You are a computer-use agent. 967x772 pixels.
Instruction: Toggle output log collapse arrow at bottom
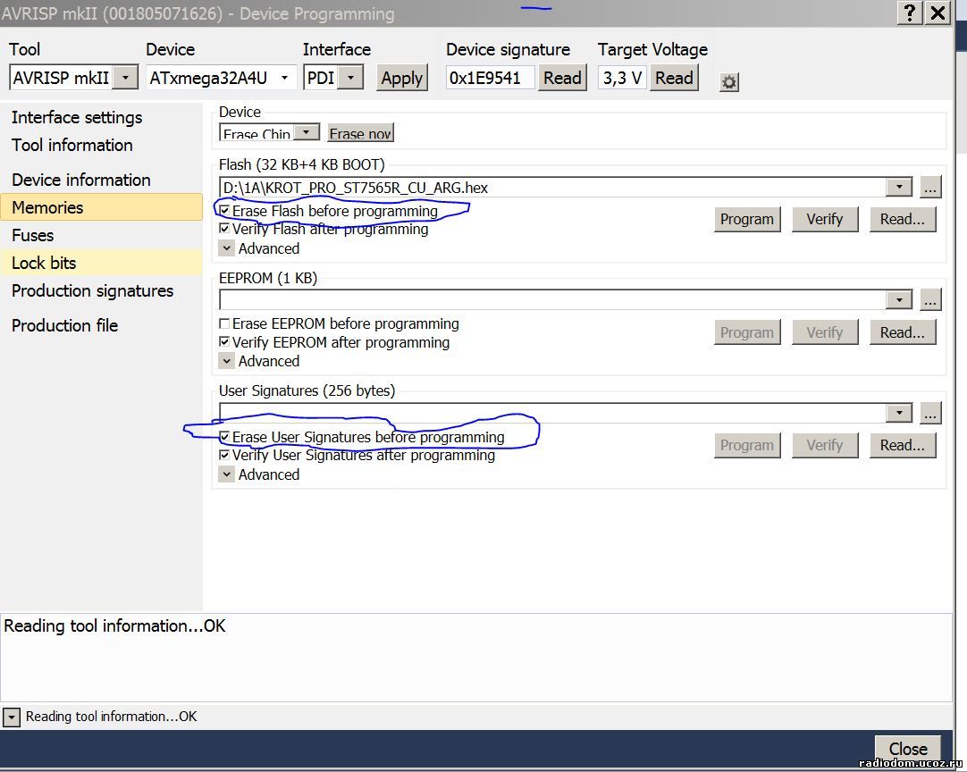11,717
